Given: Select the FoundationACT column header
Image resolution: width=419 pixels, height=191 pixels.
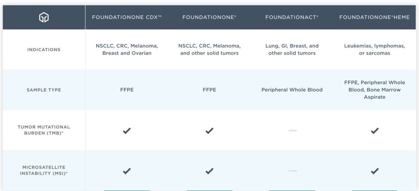Looking at the screenshot, I should click(x=292, y=17).
